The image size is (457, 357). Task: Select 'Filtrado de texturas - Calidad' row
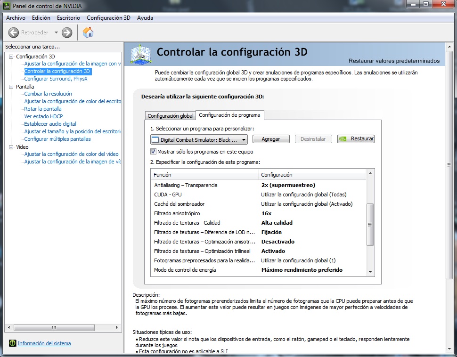point(259,223)
